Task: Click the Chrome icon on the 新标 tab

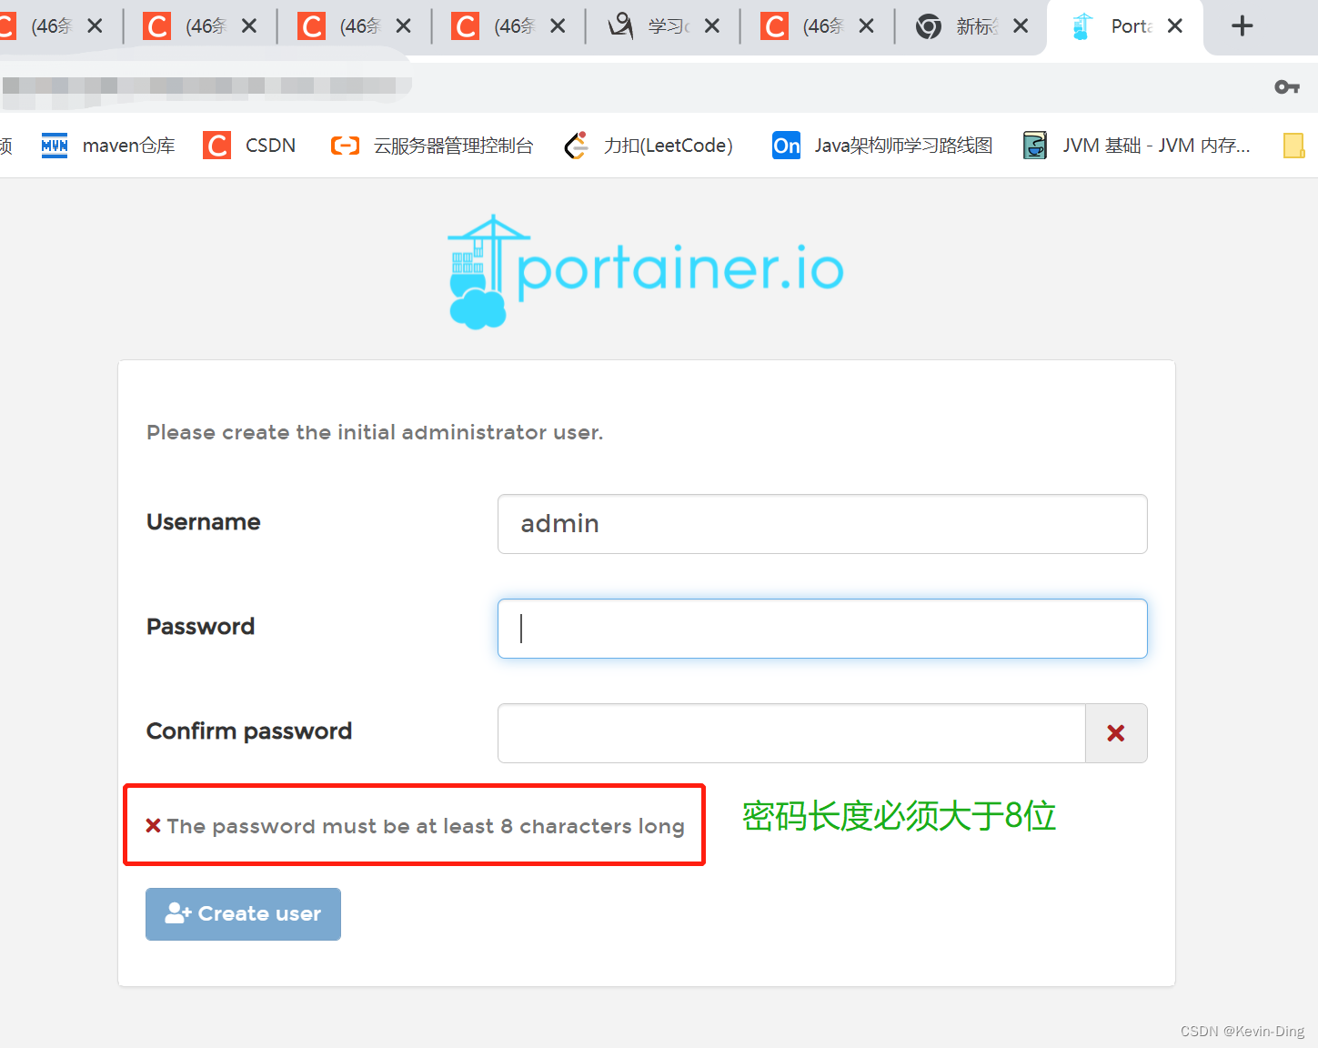Action: 929,26
